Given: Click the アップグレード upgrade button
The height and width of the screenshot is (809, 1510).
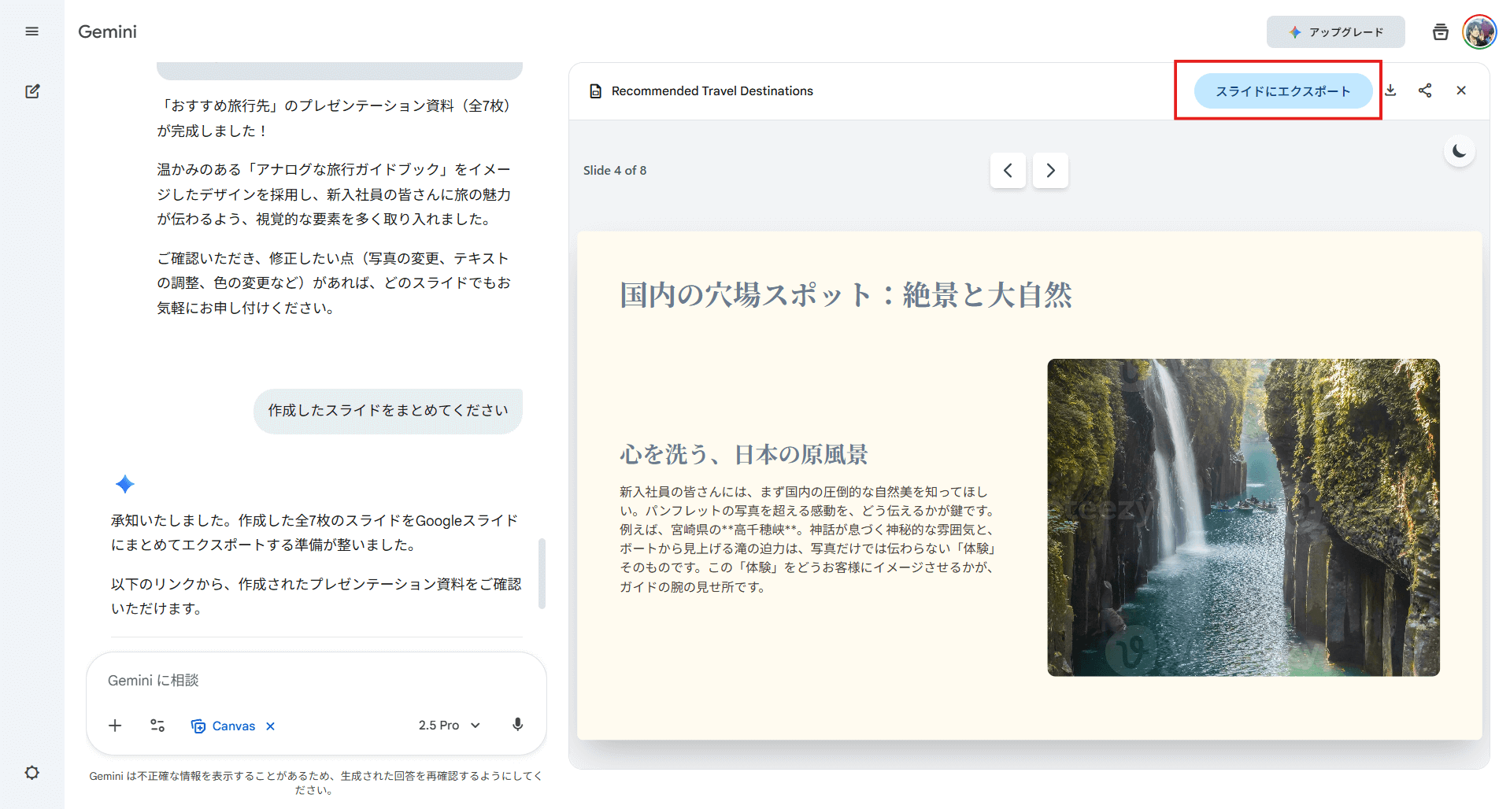Looking at the screenshot, I should (1335, 32).
